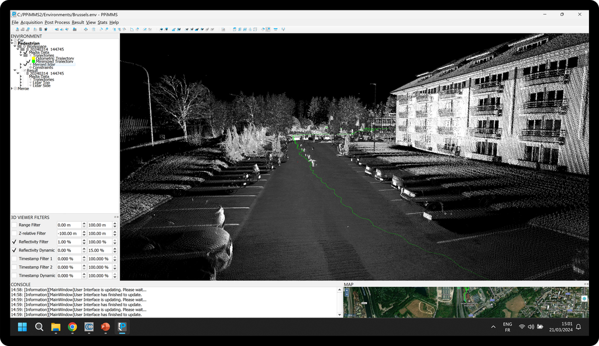Image resolution: width=599 pixels, height=346 pixels.
Task: Click the Constraints node icon in the Environment tree
Action: click(30, 68)
